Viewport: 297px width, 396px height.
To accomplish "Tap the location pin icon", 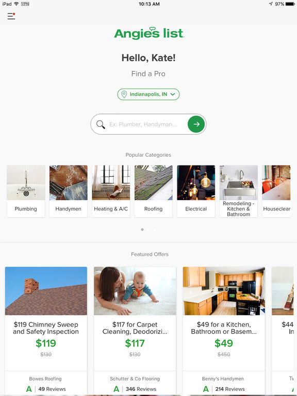I will coord(124,94).
